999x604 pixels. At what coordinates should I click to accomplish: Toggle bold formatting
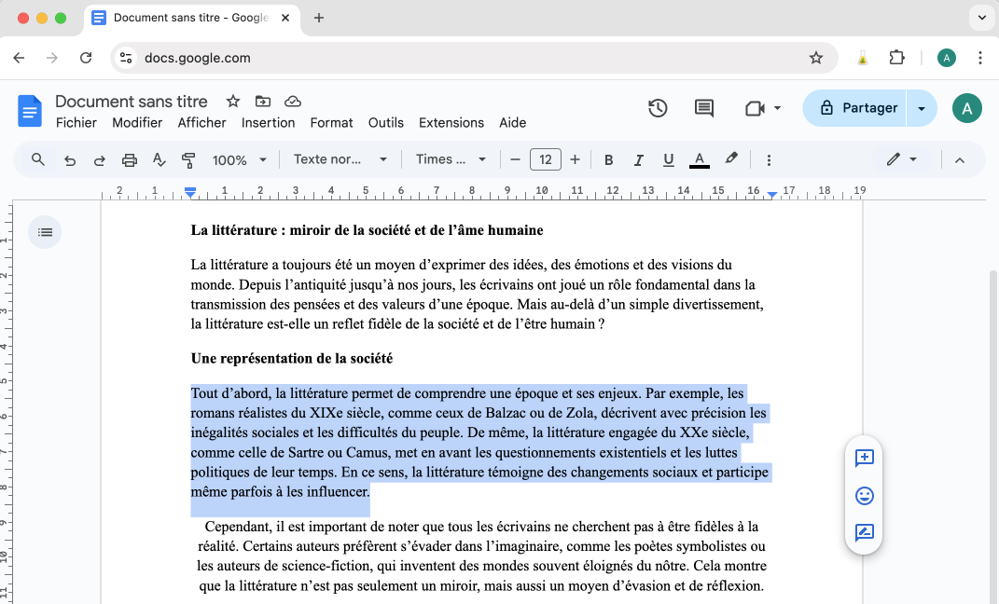[609, 160]
